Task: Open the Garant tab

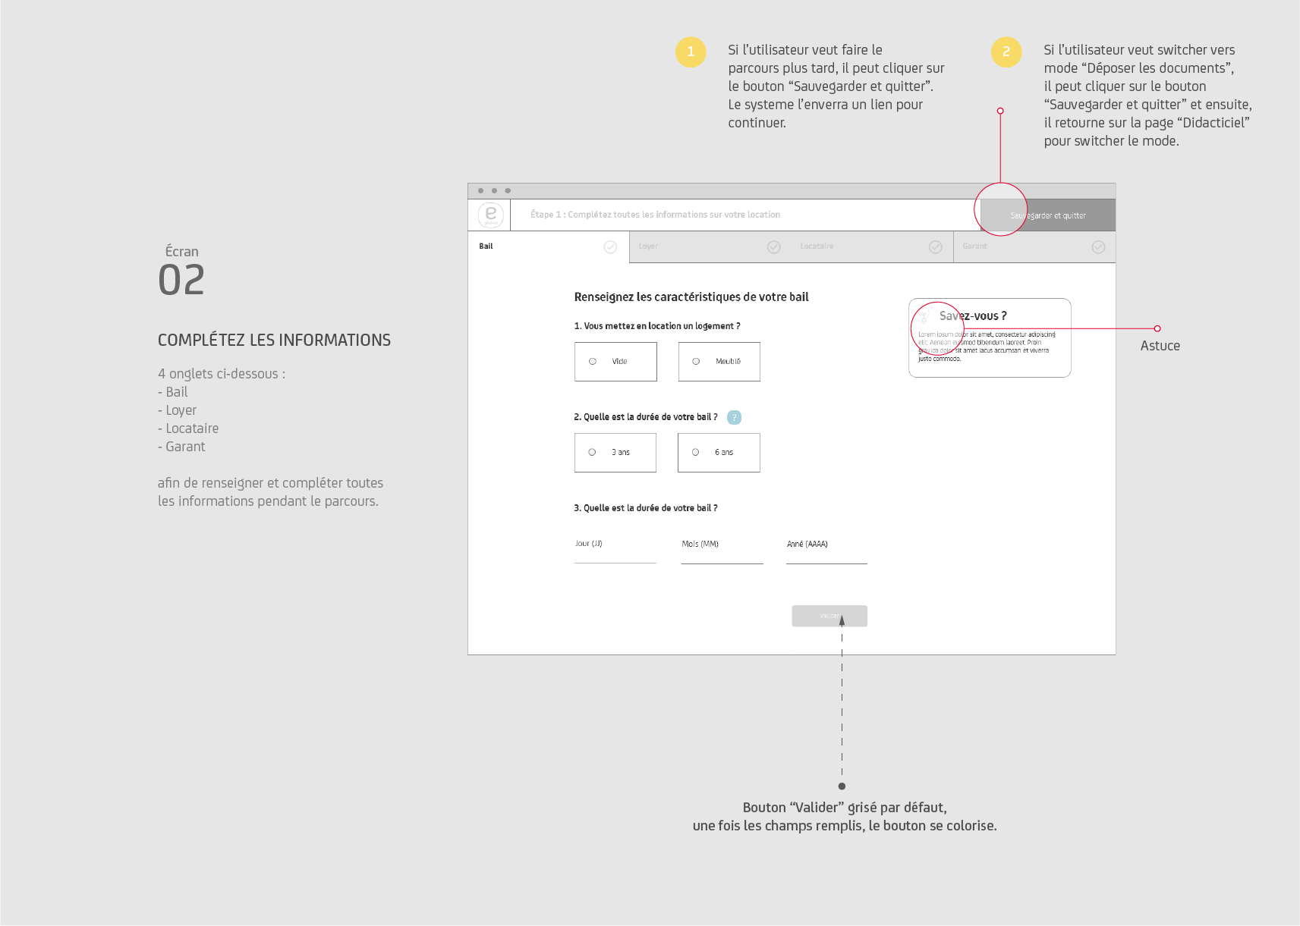Action: coord(974,246)
